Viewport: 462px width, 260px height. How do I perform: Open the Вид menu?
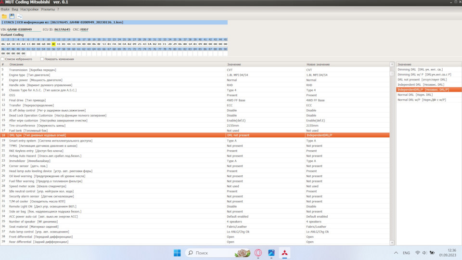[15, 10]
